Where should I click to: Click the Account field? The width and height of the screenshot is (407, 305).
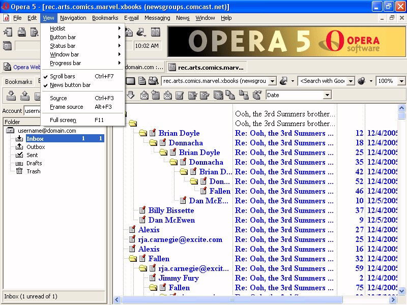32,111
